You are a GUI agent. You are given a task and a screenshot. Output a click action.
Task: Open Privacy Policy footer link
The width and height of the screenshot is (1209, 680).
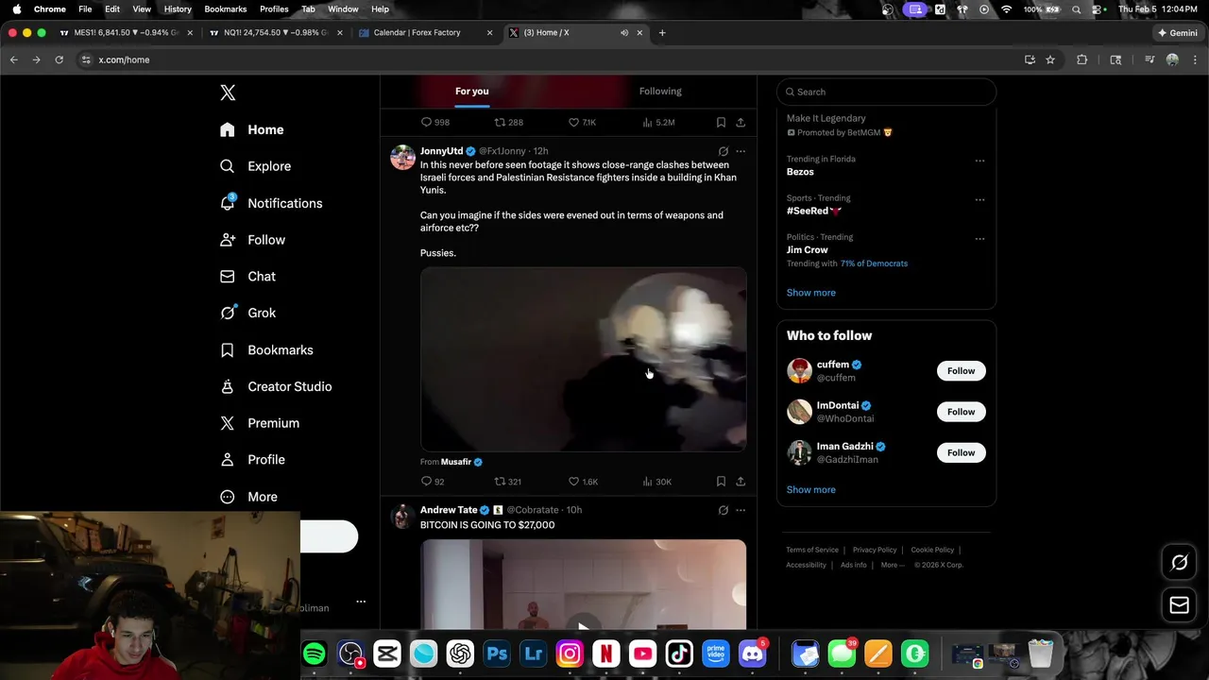point(875,550)
